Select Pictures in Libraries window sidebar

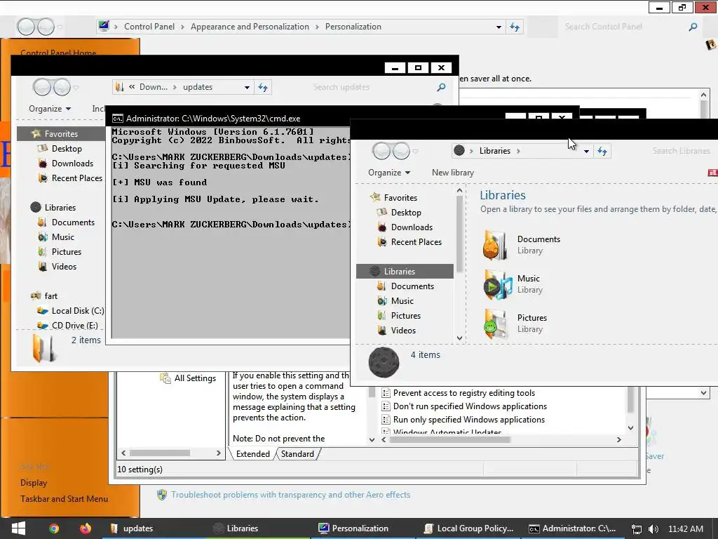coord(405,315)
